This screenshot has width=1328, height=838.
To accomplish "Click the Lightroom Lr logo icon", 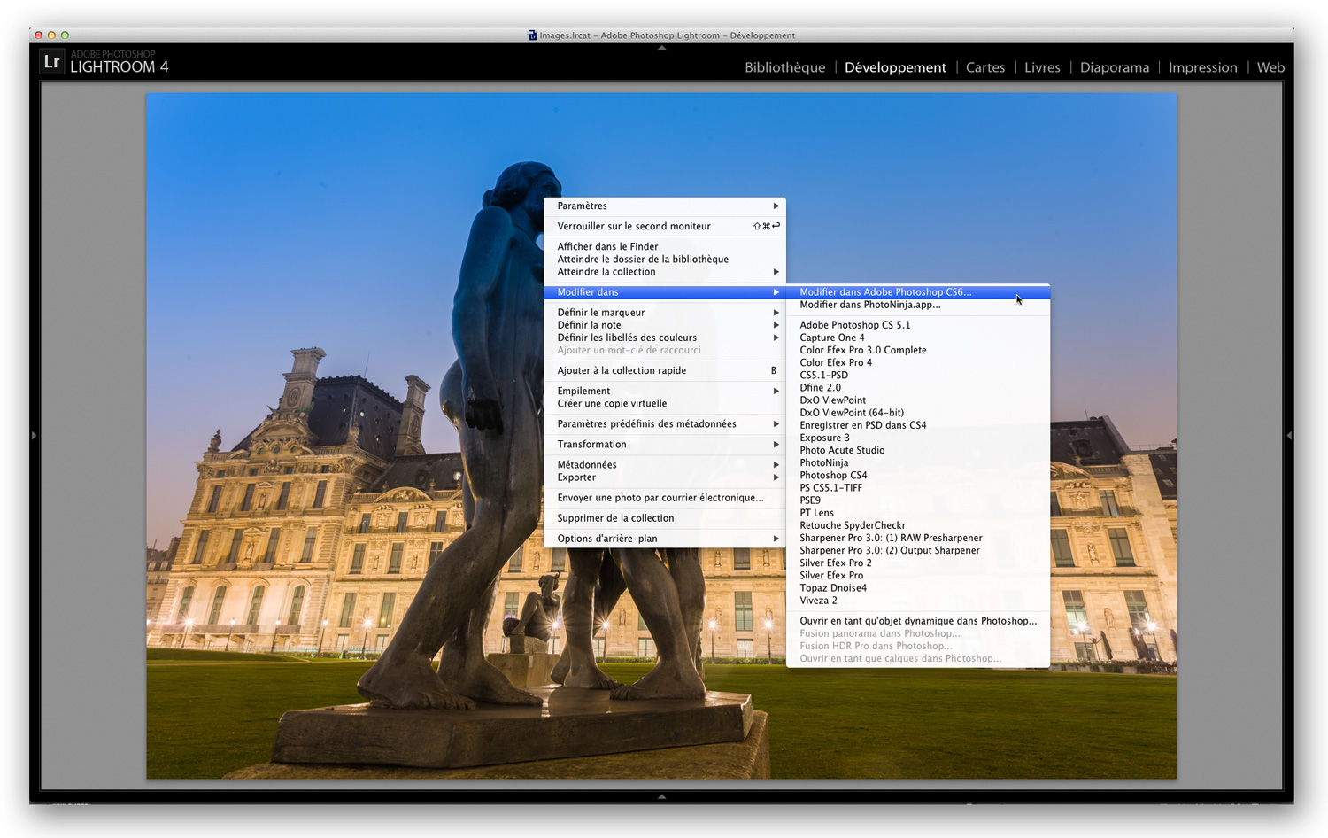I will pos(52,62).
